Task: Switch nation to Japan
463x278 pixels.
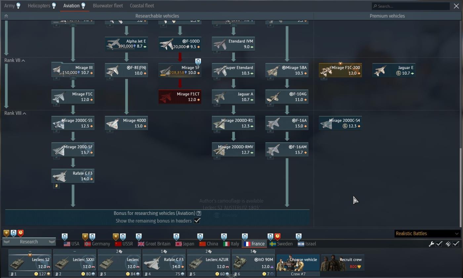Action: tap(185, 244)
